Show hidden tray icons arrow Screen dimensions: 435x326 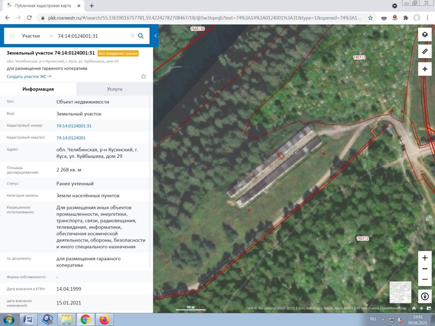[383, 319]
